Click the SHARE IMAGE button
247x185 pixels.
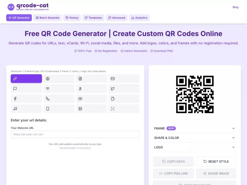tap(216, 174)
